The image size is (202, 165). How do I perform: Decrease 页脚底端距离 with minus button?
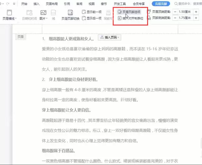point(175,18)
